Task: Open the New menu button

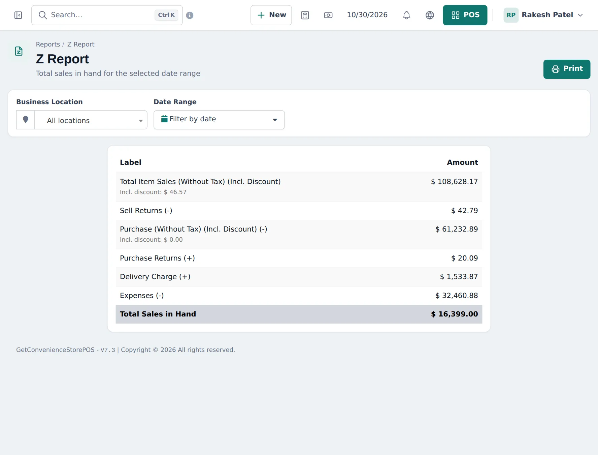Action: tap(271, 15)
